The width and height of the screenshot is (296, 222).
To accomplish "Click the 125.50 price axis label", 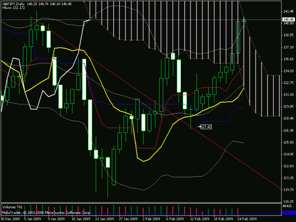I will pos(288,142).
